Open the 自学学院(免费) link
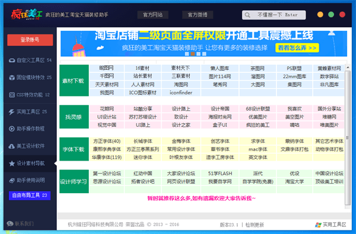This screenshot has height=234, width=356. coord(258,182)
